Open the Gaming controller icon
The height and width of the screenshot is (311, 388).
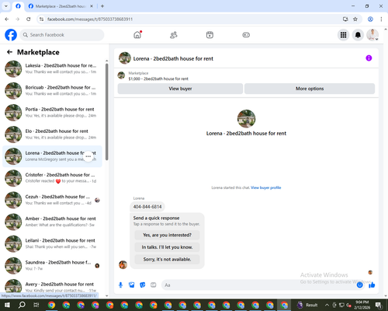coord(246,35)
